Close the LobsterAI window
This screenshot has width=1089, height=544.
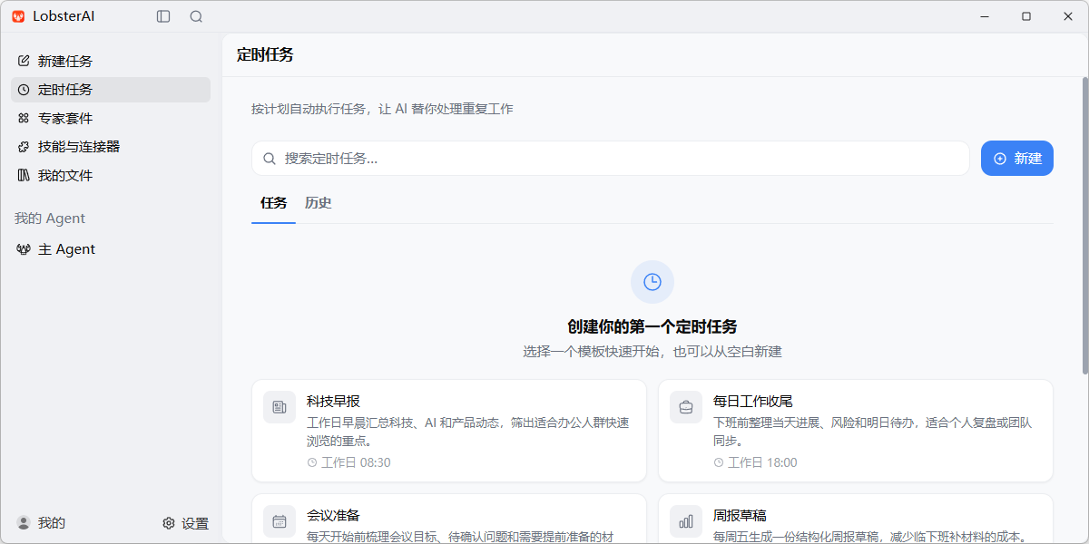pyautogui.click(x=1068, y=16)
